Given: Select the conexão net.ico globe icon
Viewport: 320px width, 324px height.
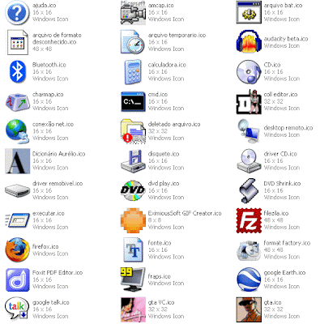Looking at the screenshot, I should point(17,131).
